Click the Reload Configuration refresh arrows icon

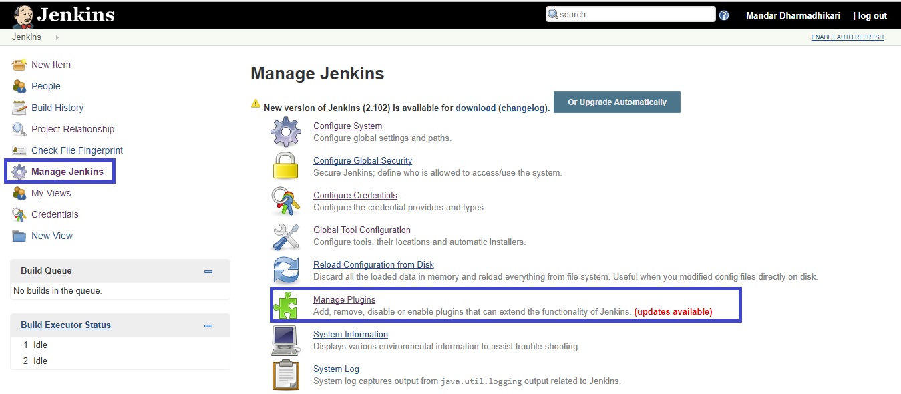point(286,270)
